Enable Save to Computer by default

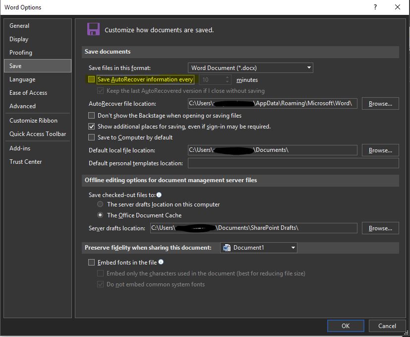[x=91, y=137]
